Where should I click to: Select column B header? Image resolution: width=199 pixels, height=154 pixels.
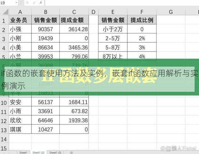46,12
